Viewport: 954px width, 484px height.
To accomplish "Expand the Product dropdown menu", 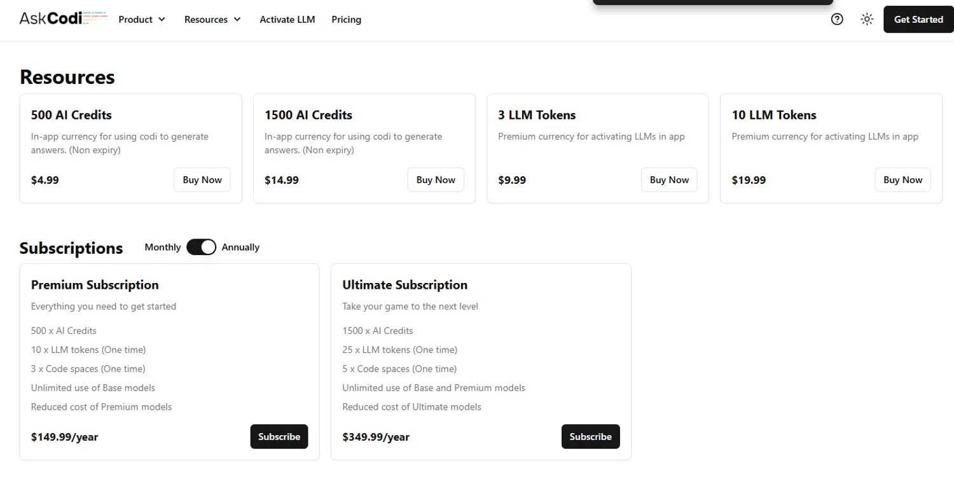I will click(142, 19).
